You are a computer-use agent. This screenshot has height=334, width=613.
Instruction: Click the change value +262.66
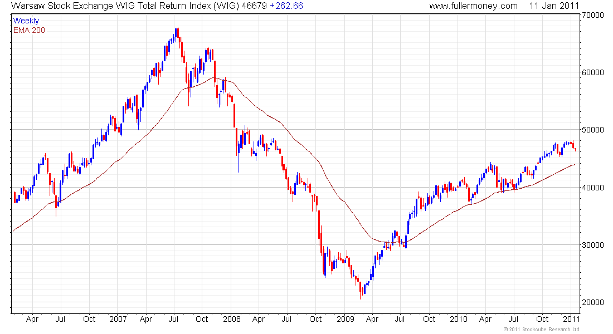(x=286, y=6)
